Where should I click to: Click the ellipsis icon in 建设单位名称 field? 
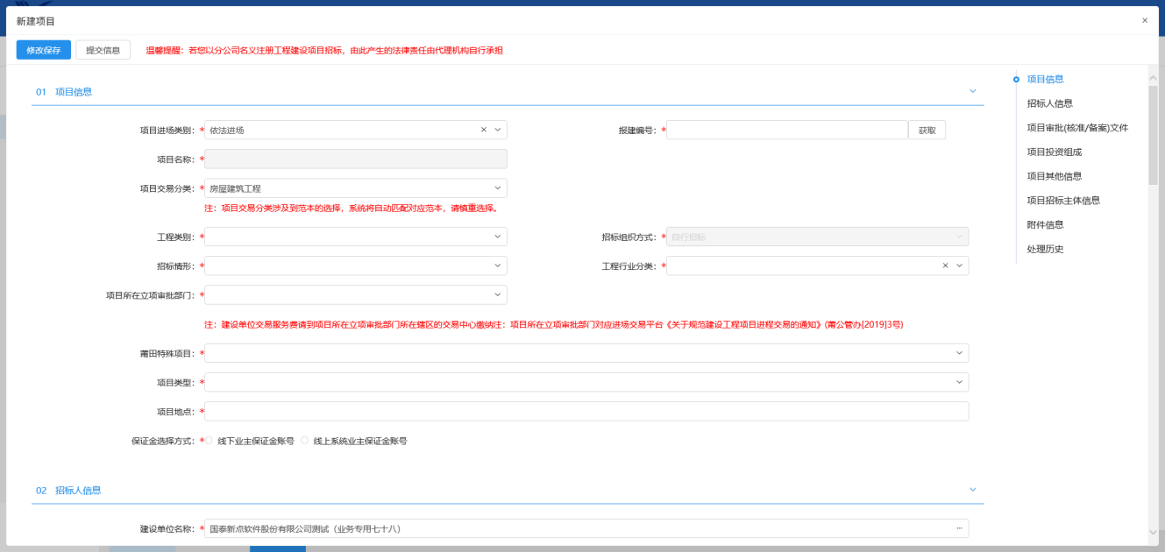click(959, 528)
